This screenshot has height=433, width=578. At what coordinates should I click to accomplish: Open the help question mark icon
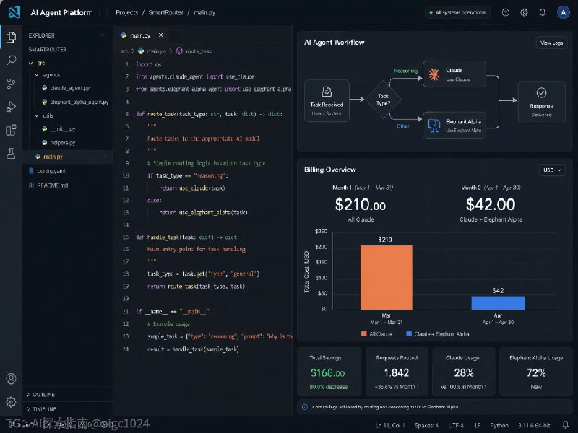point(505,12)
